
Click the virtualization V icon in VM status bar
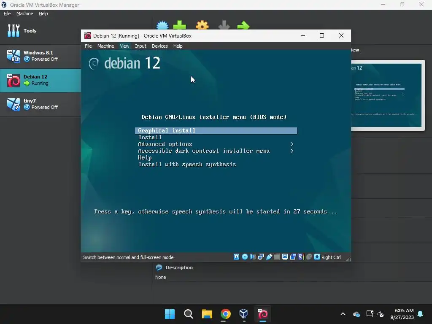tap(300, 257)
